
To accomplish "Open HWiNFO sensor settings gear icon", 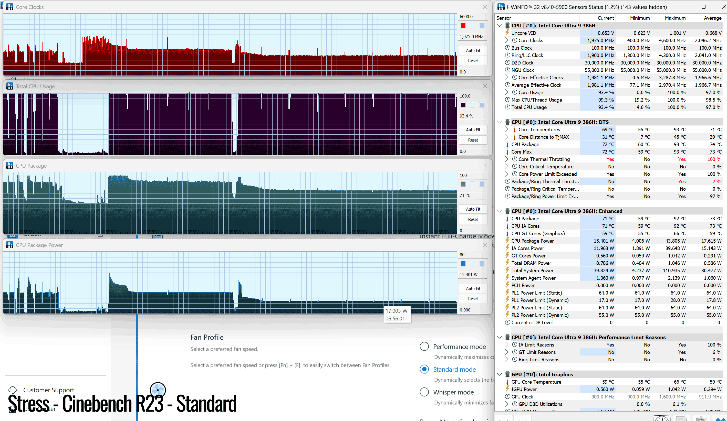I will [x=701, y=418].
